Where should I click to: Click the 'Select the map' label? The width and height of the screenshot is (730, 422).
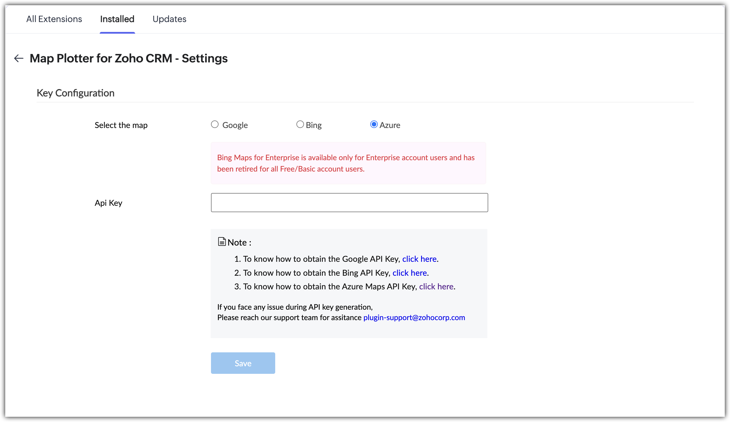pyautogui.click(x=121, y=125)
